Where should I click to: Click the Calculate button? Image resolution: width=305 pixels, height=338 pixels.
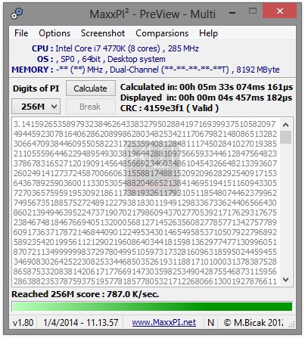(91, 88)
